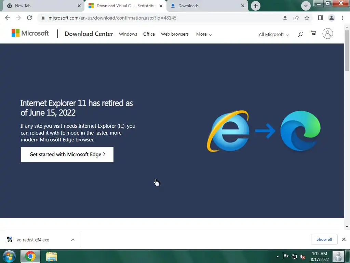This screenshot has height=263, width=350.
Task: View site security lock icon
Action: pyautogui.click(x=43, y=18)
